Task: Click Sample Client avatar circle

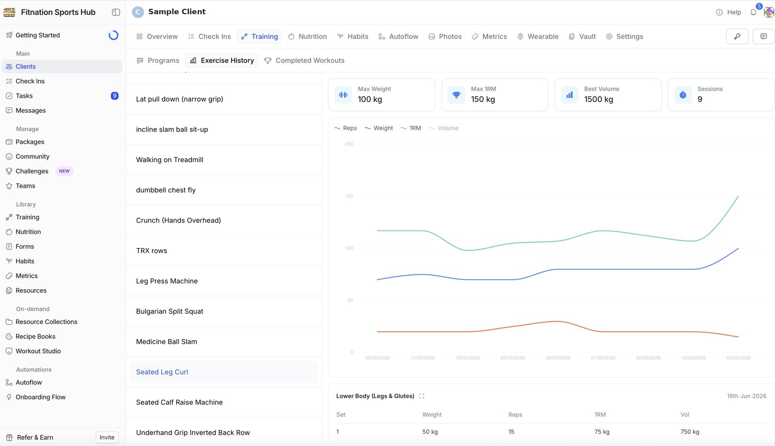Action: click(138, 12)
